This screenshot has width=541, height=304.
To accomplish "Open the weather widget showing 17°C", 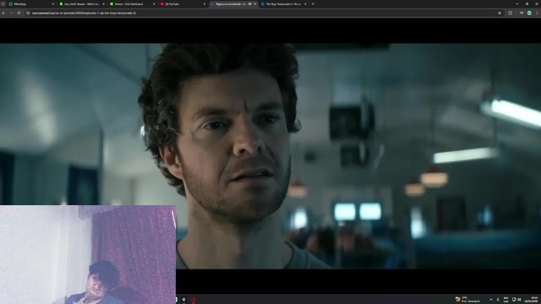I will click(x=467, y=299).
